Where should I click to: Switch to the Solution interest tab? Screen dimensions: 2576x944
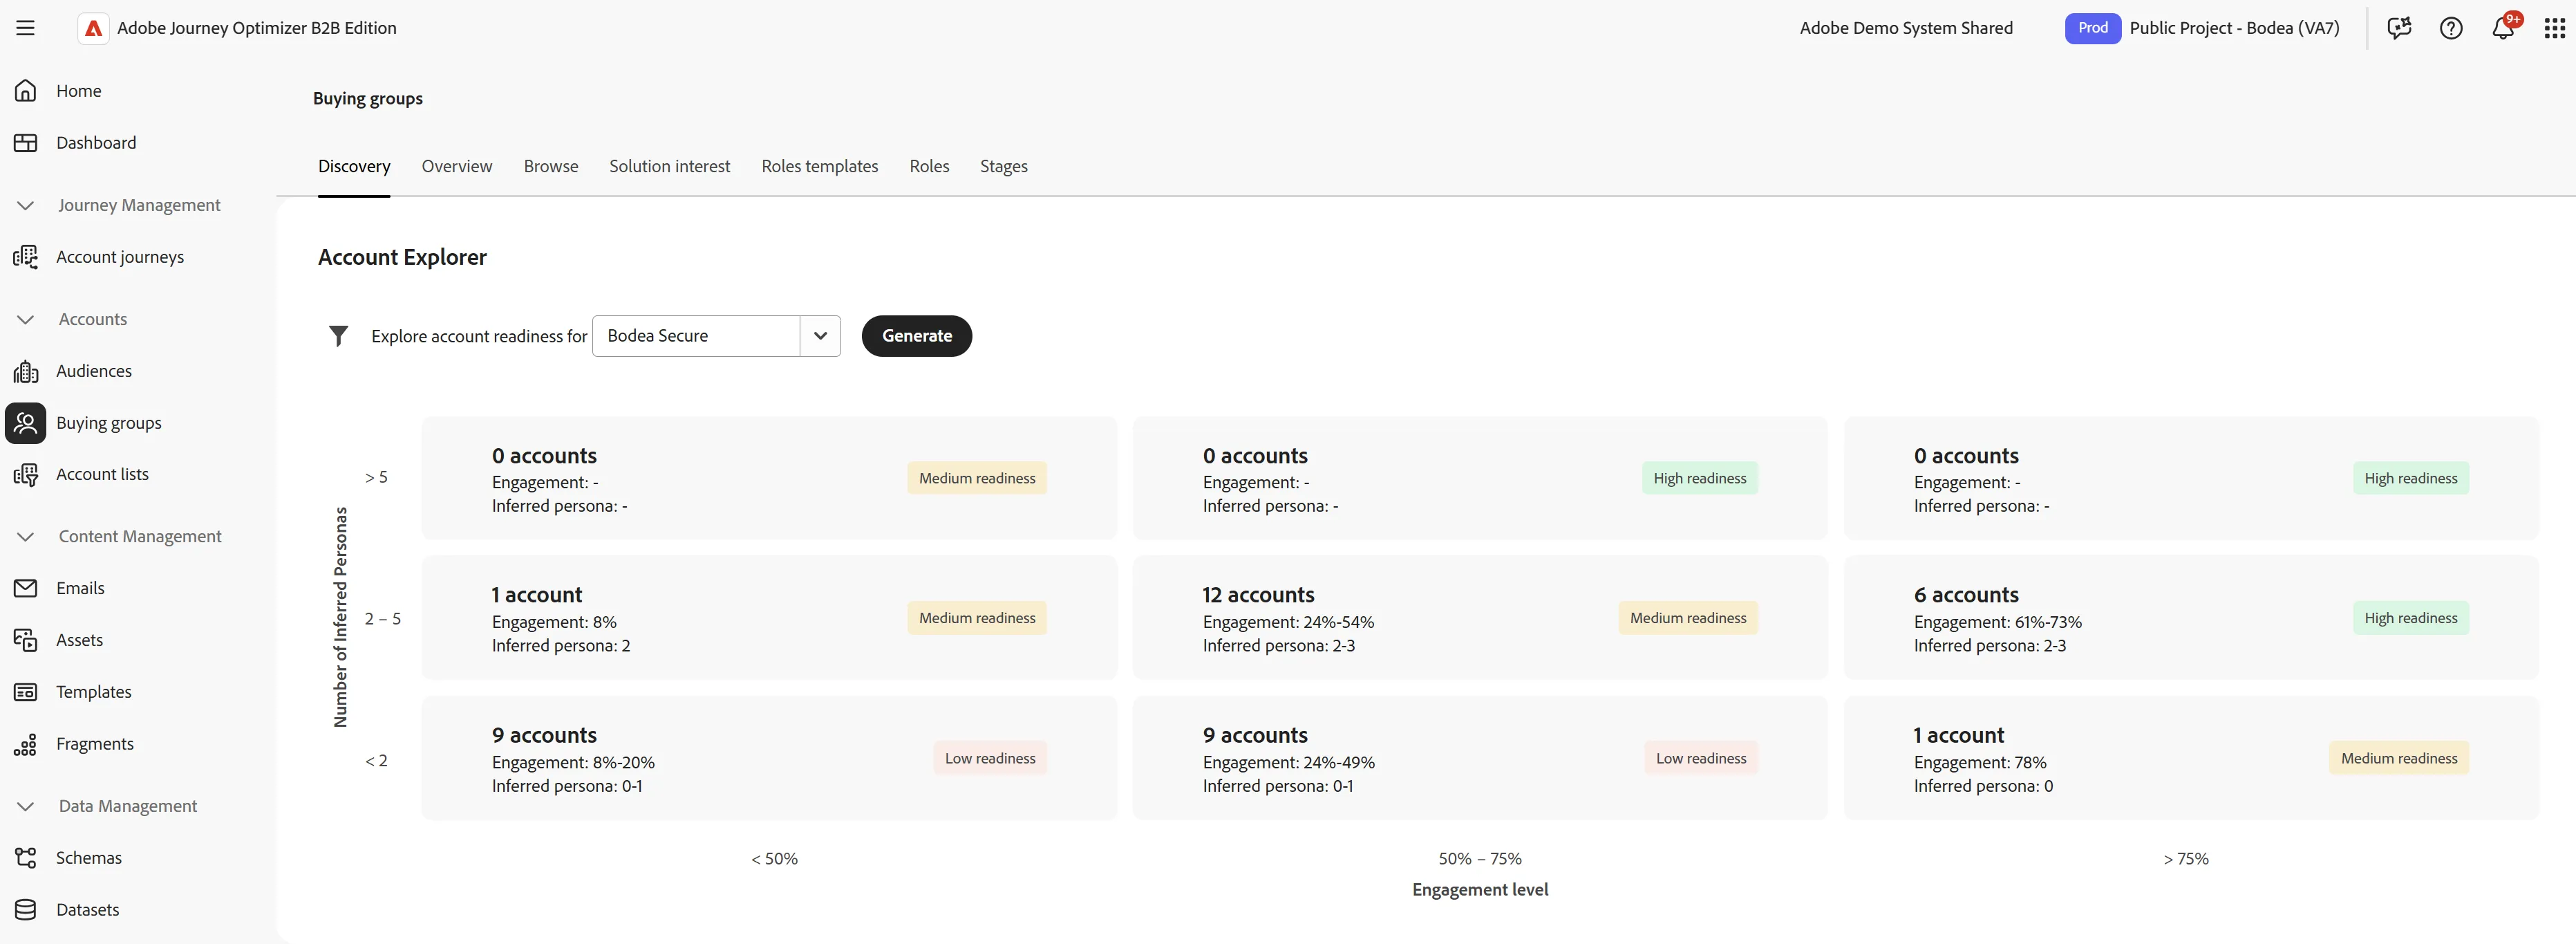pos(670,166)
